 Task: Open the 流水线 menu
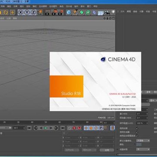(69, 7)
